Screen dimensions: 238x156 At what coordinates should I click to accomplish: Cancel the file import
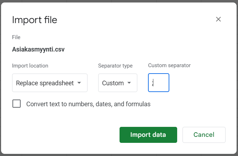pyautogui.click(x=203, y=135)
